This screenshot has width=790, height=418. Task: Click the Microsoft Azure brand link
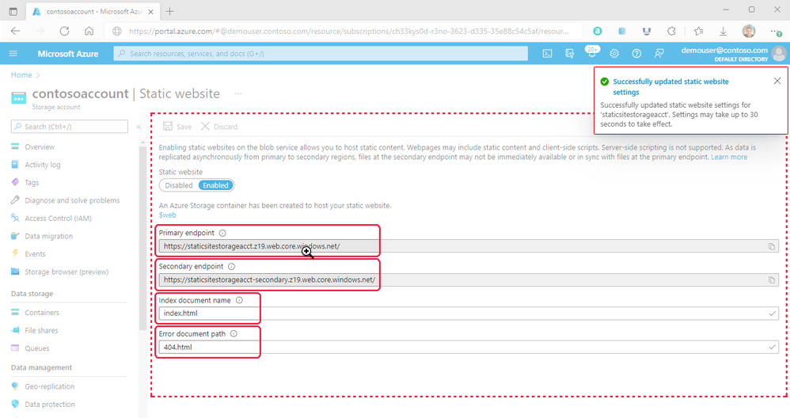click(x=68, y=53)
